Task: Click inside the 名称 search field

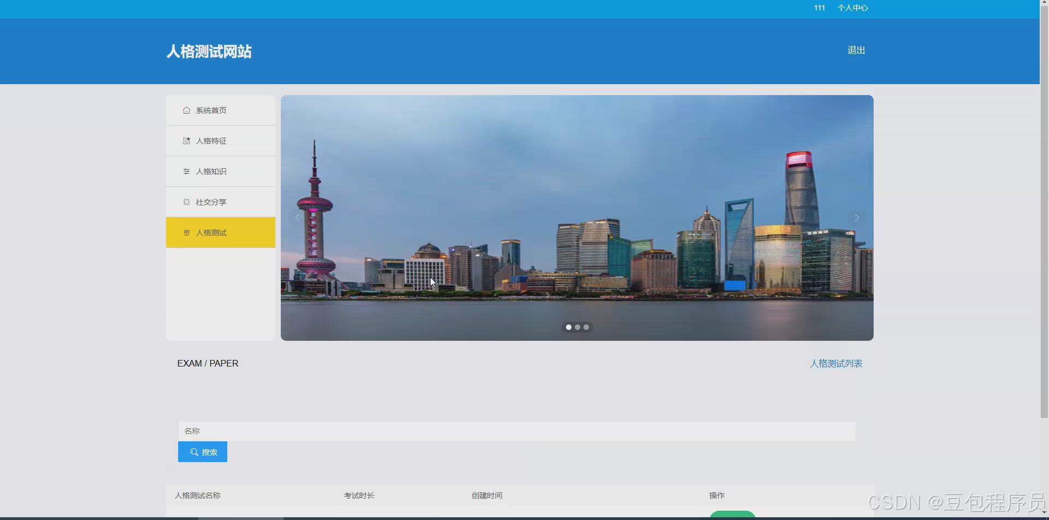Action: pyautogui.click(x=382, y=430)
